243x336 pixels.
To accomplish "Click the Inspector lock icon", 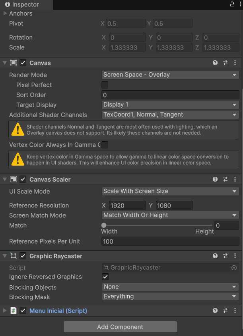I will 232,4.
